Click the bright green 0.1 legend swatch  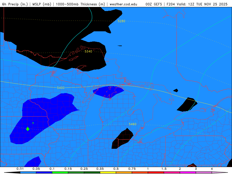(x=60, y=173)
